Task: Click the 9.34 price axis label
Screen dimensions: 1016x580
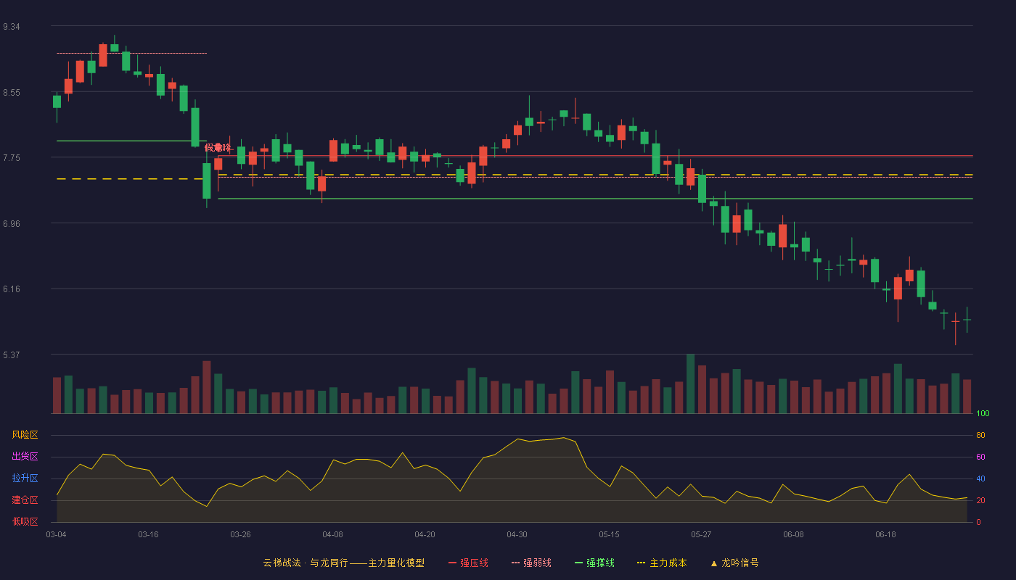Action: pos(12,26)
